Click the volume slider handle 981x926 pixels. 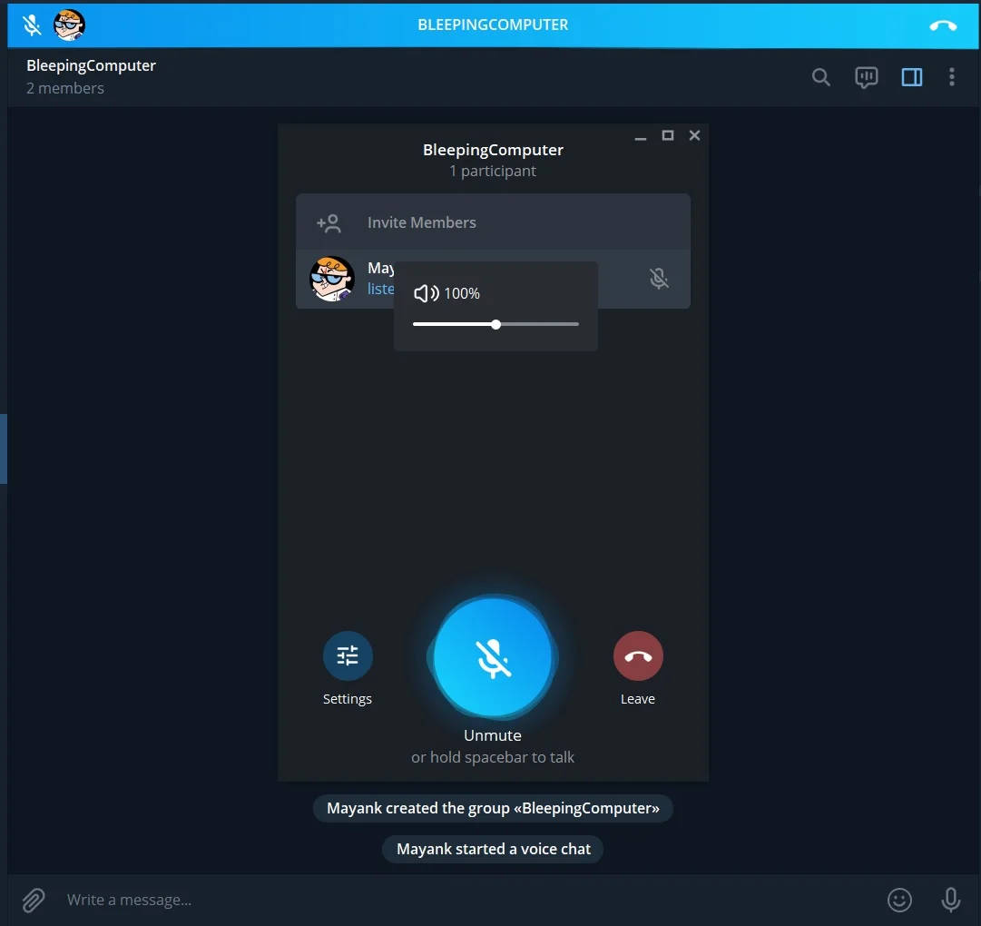pyautogui.click(x=495, y=325)
